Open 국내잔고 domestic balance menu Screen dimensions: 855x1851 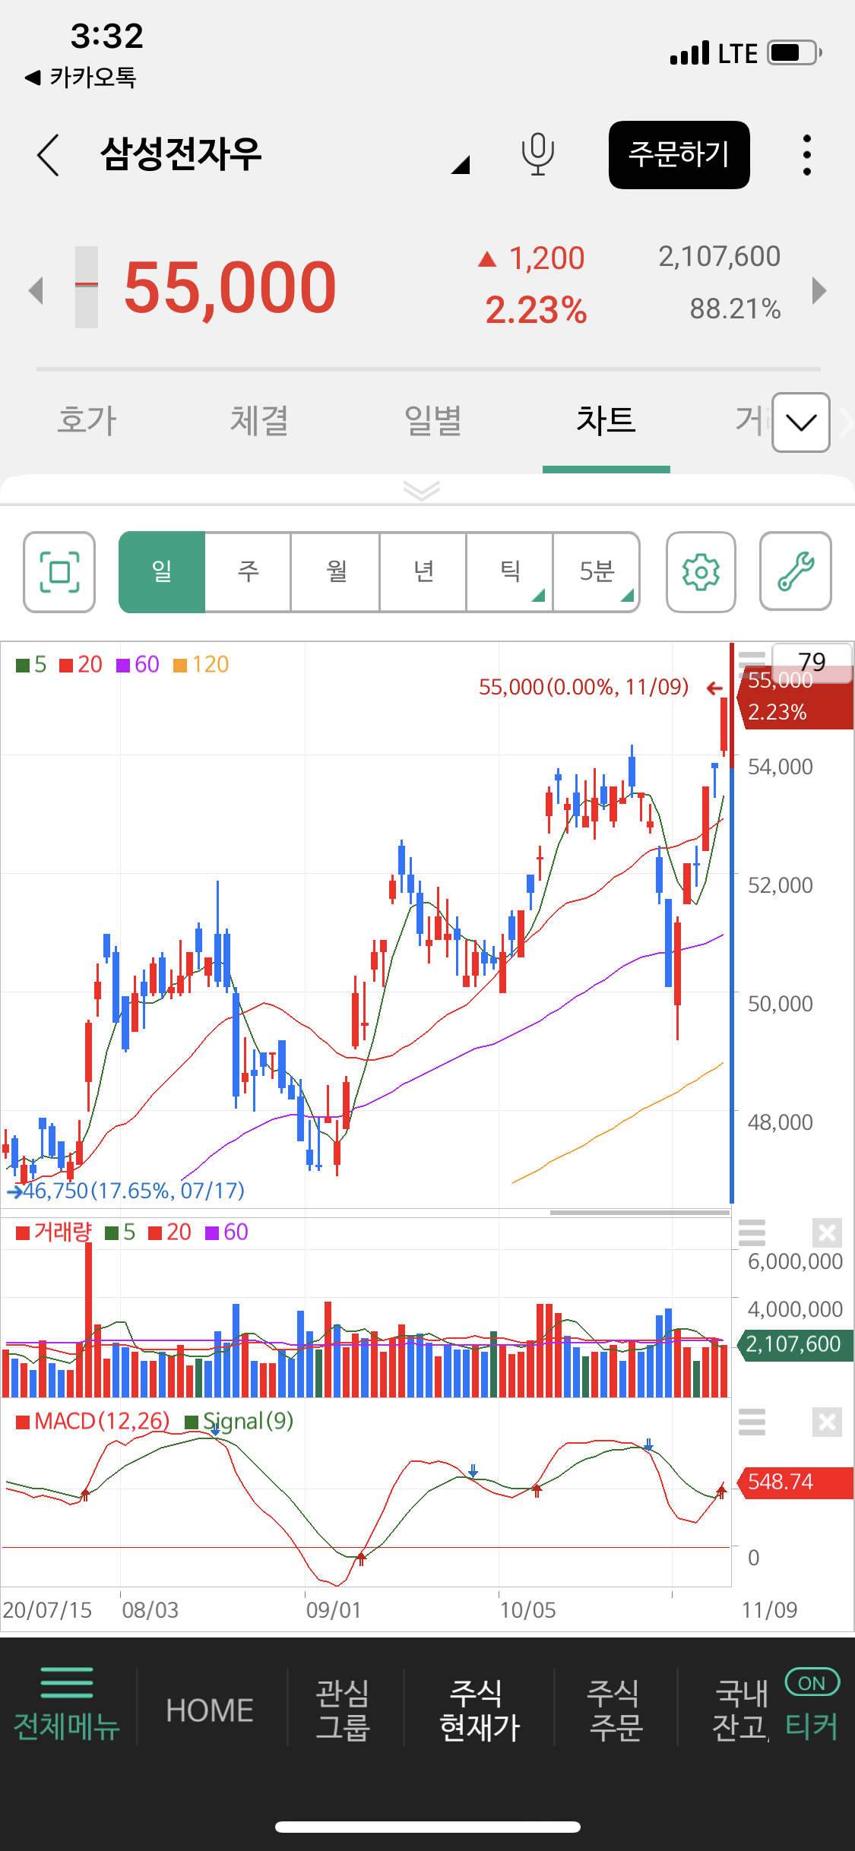(x=741, y=1710)
